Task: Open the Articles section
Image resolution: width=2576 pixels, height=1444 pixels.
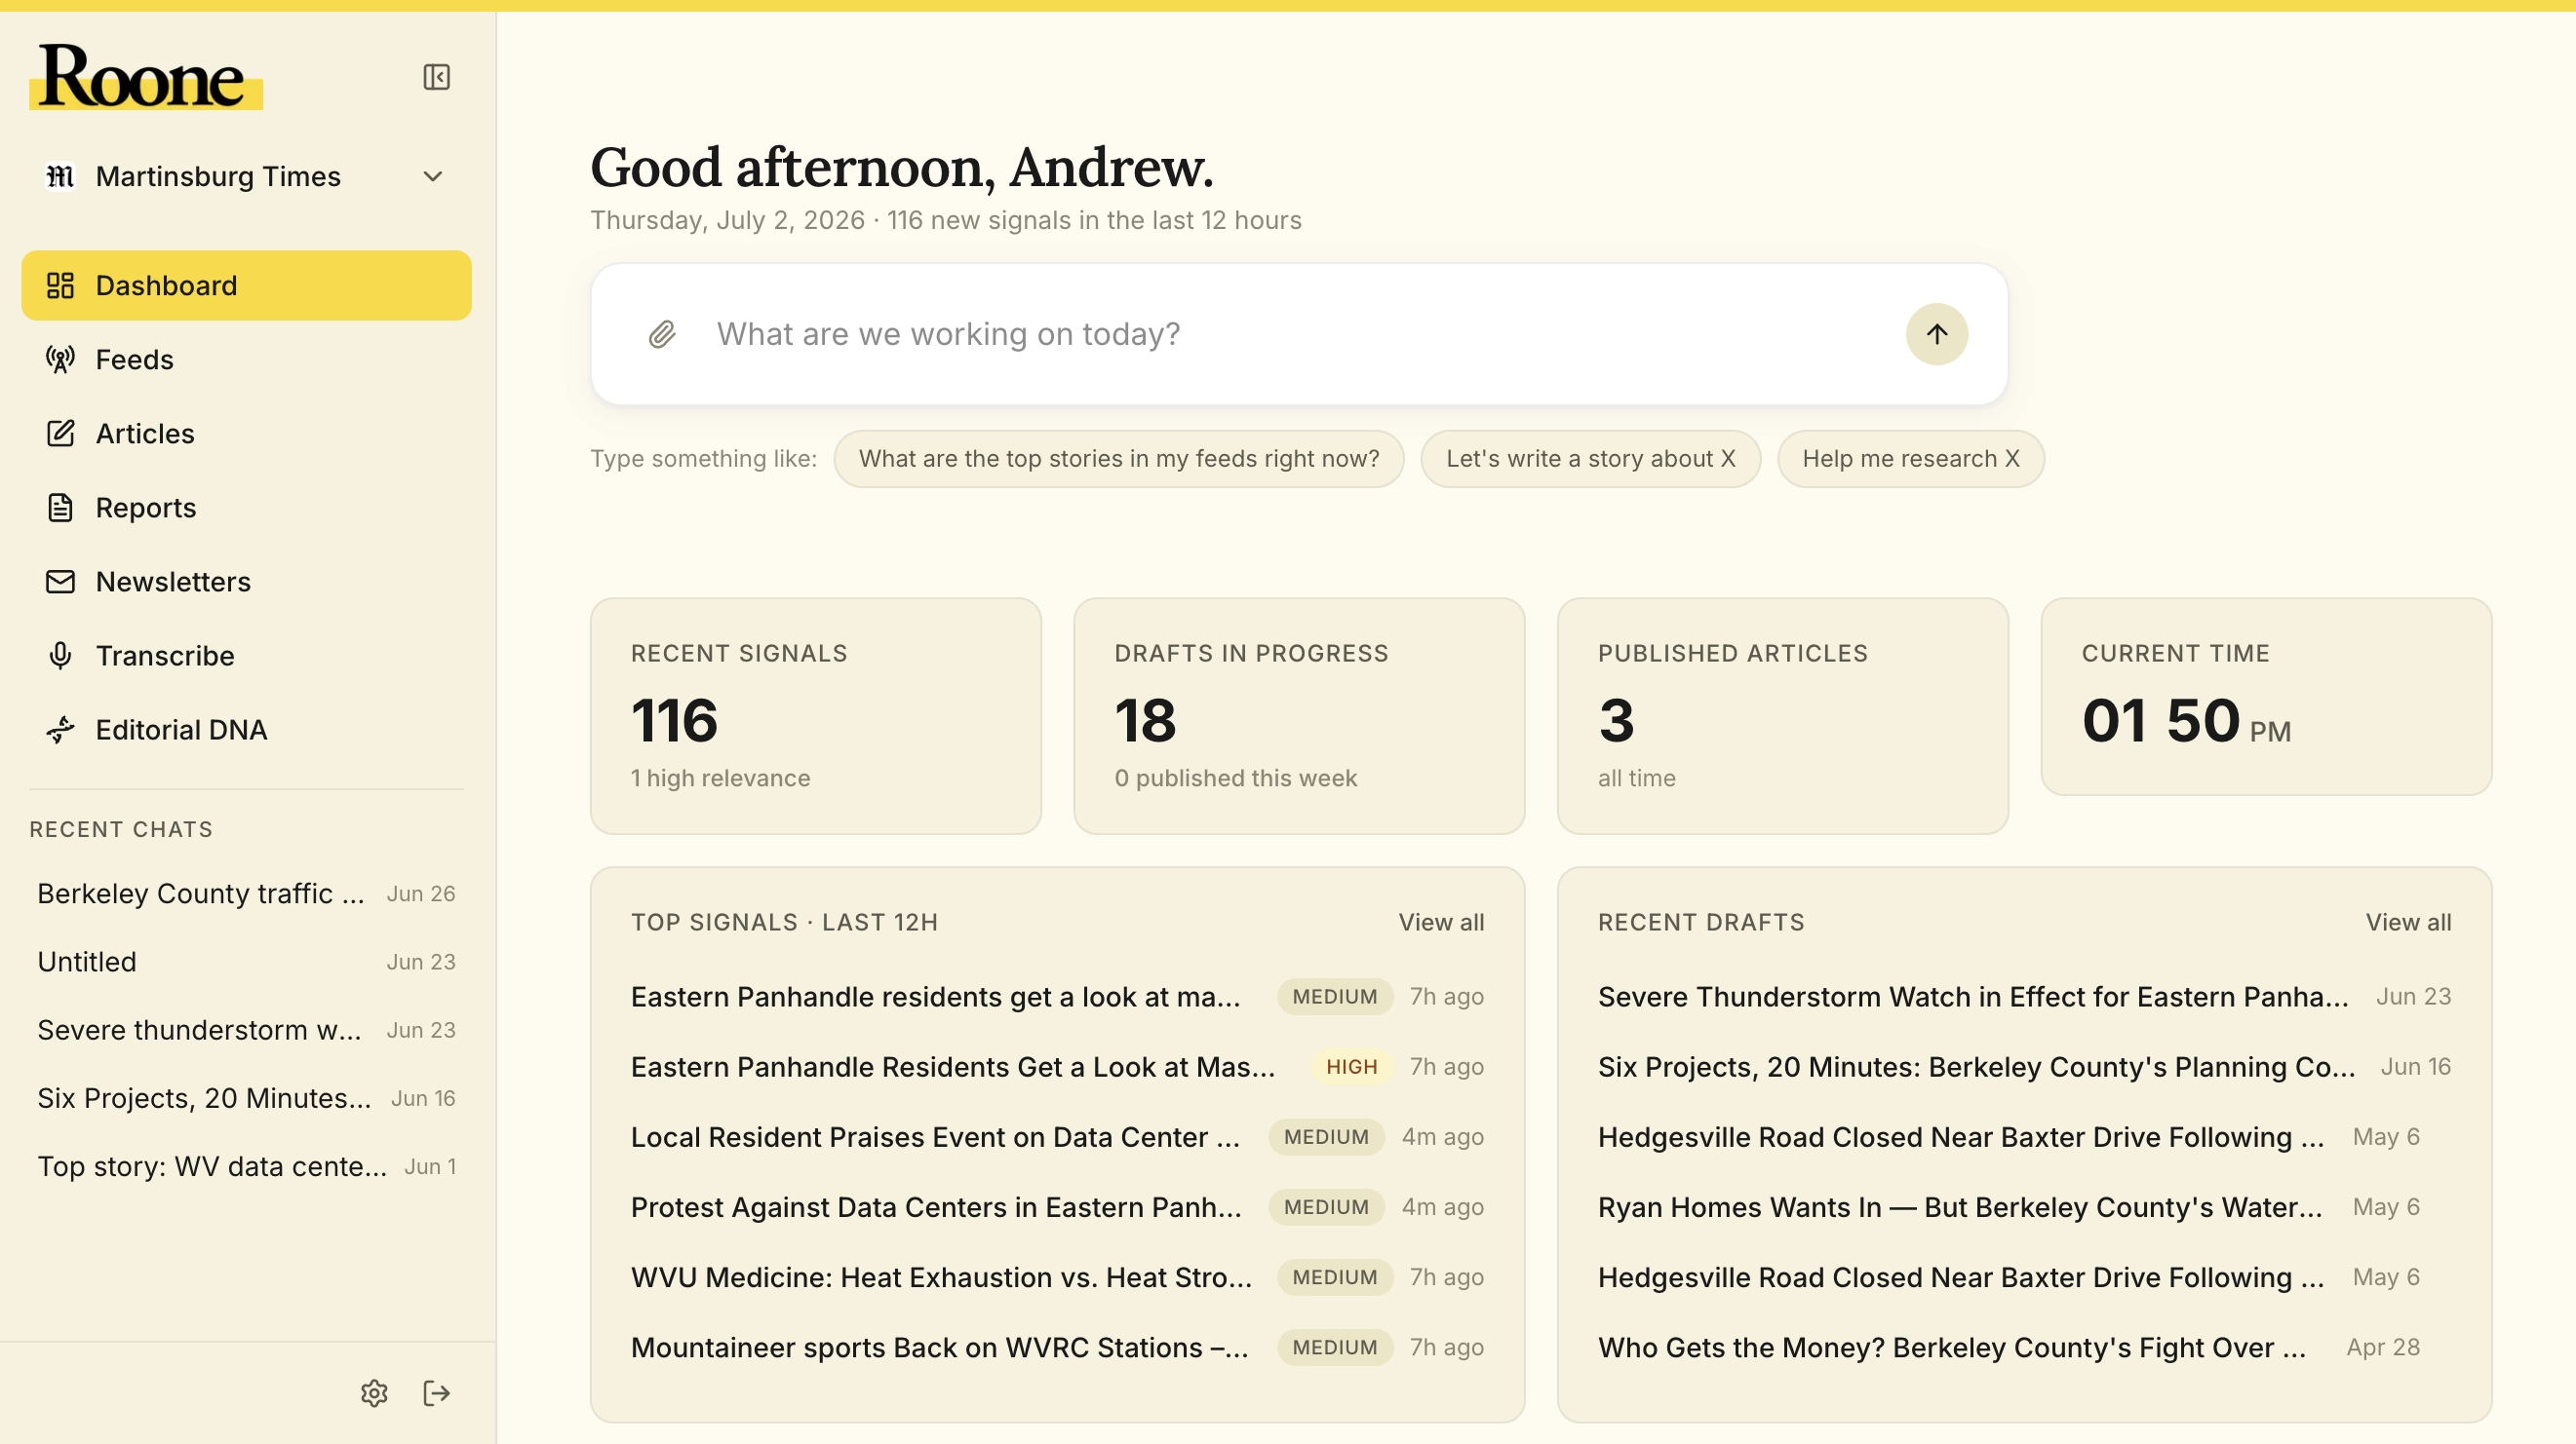Action: click(x=246, y=434)
